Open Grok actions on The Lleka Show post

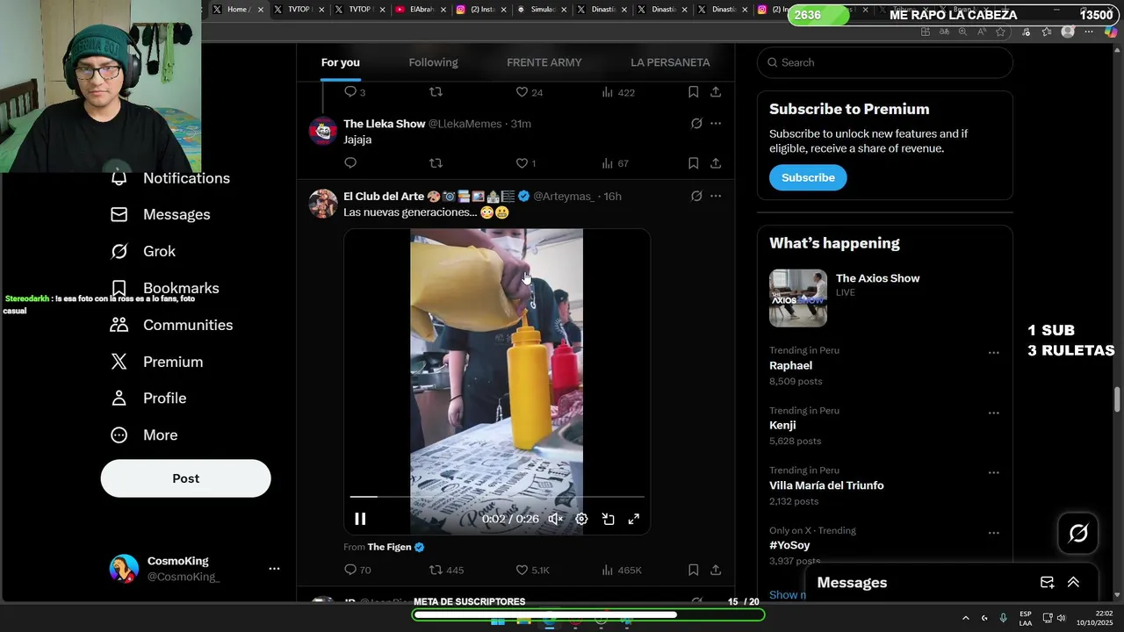696,124
